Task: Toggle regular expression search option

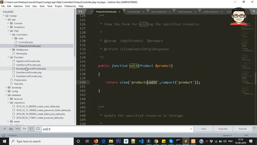Action: tap(4, 129)
